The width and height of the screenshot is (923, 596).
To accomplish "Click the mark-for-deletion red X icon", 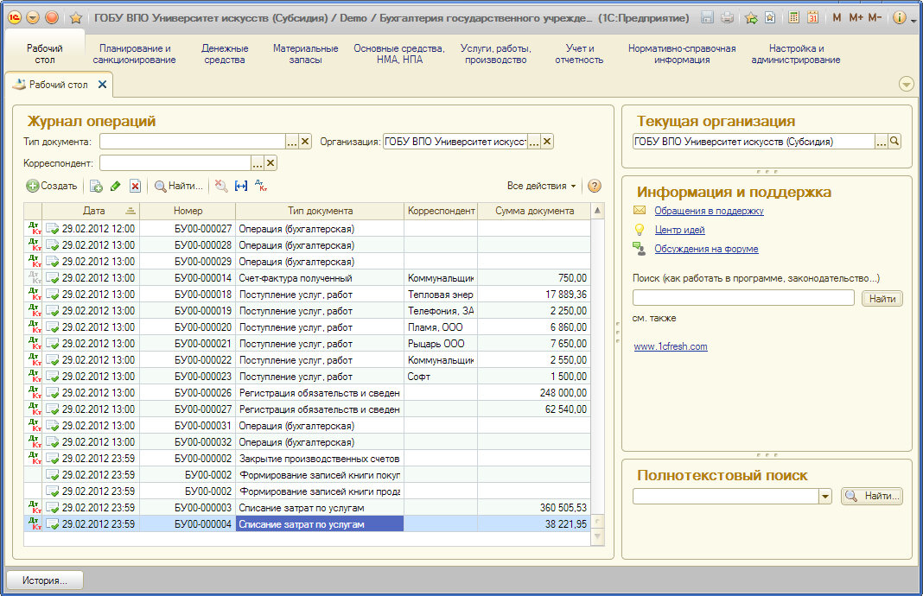I will point(136,186).
